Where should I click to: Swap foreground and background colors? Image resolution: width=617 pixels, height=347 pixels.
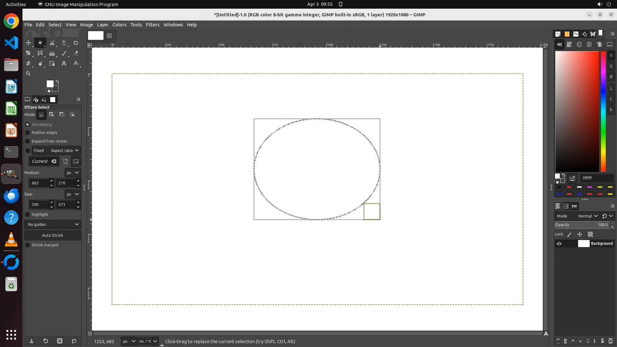click(x=57, y=82)
